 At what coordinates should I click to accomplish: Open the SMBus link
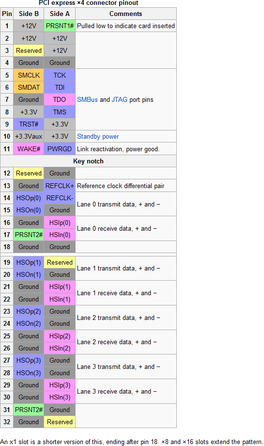coord(87,99)
